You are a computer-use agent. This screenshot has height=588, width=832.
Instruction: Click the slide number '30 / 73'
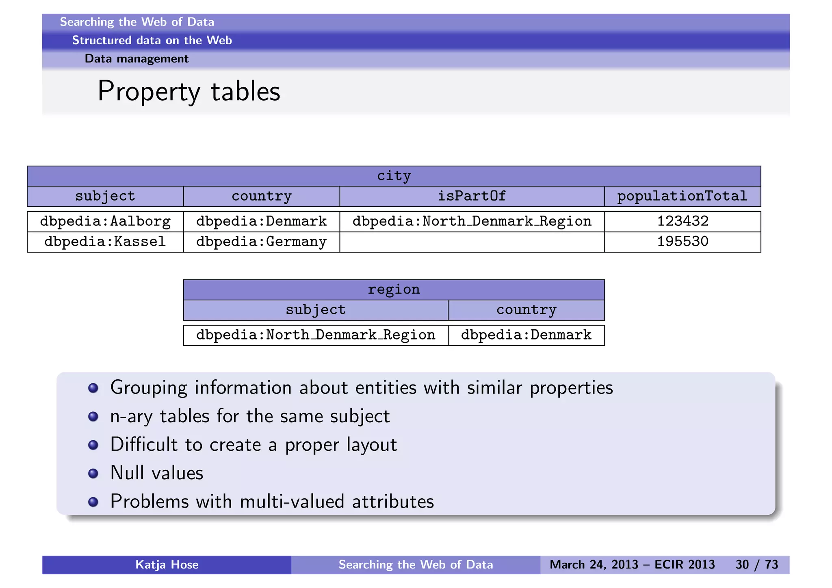(757, 565)
